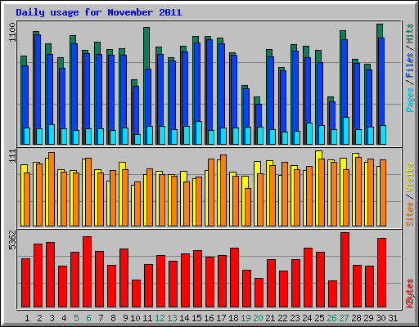Screen dimensions: 419x327
Task: Click the red KBytes bar for day 30
Action: (x=381, y=272)
